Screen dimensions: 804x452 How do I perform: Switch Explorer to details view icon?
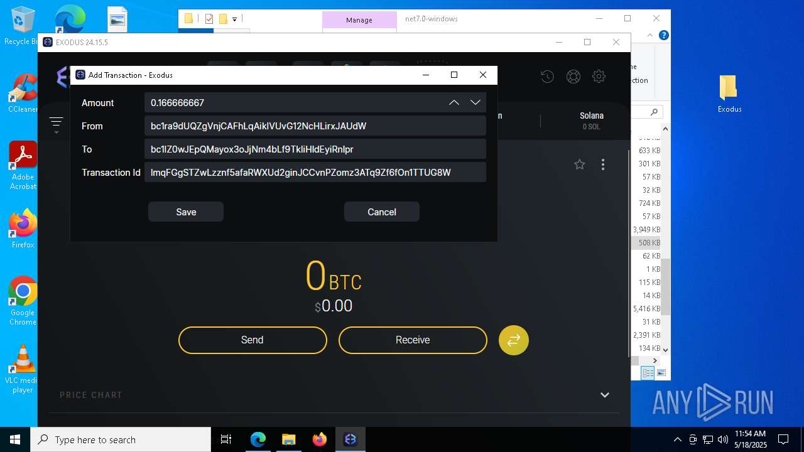coord(648,373)
